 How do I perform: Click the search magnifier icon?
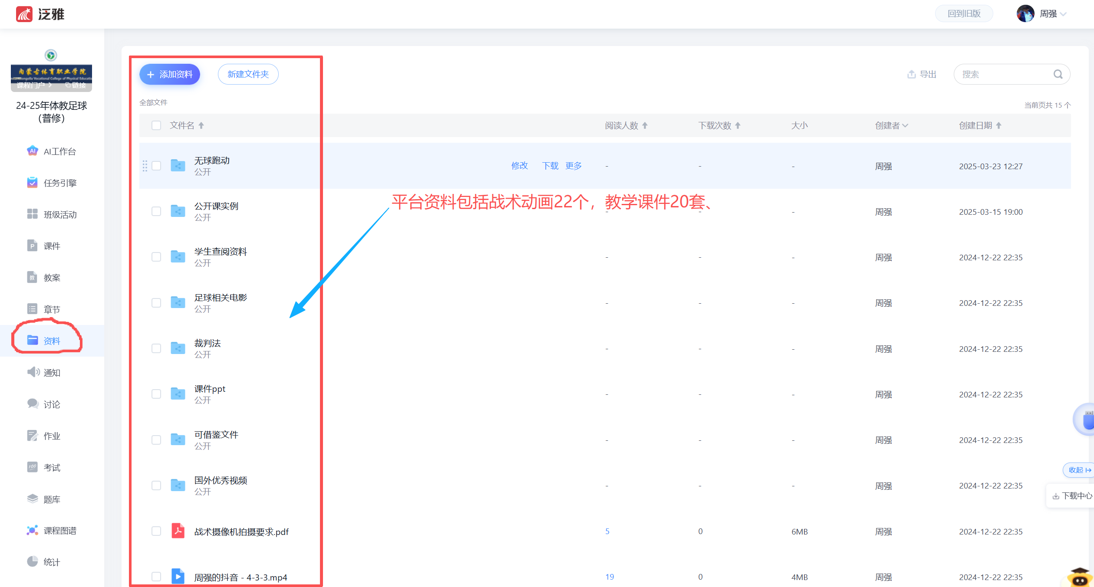(1058, 74)
